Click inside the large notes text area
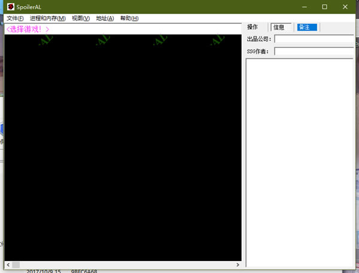Viewport: 359px width, 273px height. click(300, 162)
